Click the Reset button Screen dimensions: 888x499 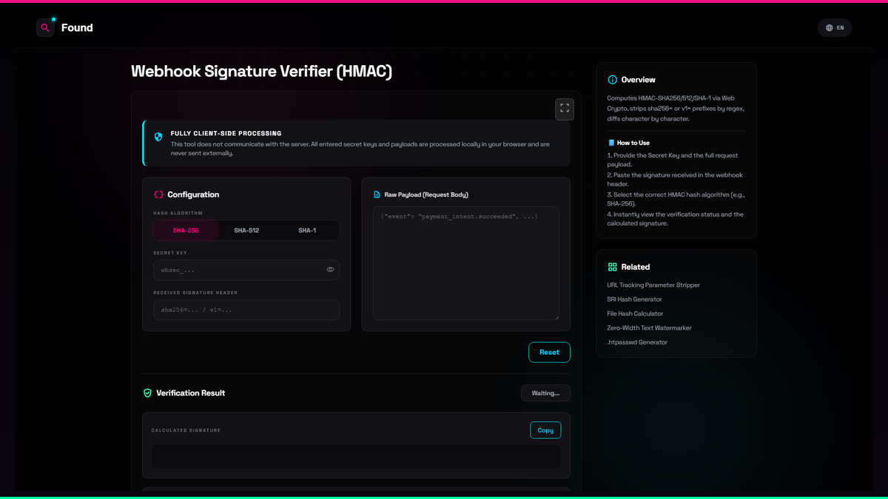point(549,353)
